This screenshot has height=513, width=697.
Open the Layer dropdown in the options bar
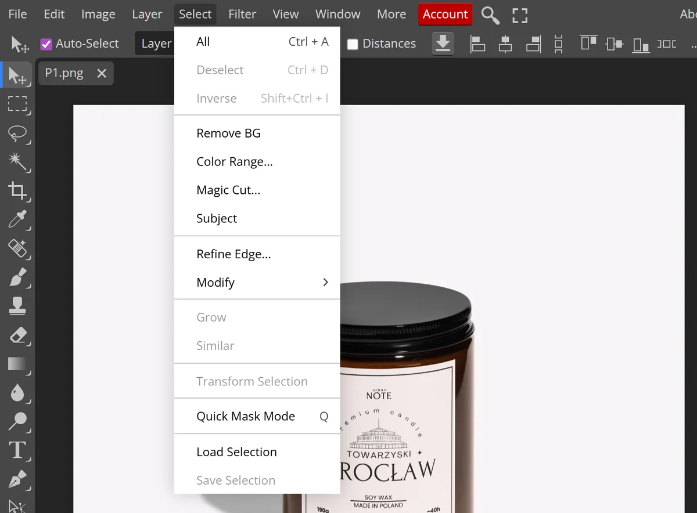pyautogui.click(x=155, y=44)
